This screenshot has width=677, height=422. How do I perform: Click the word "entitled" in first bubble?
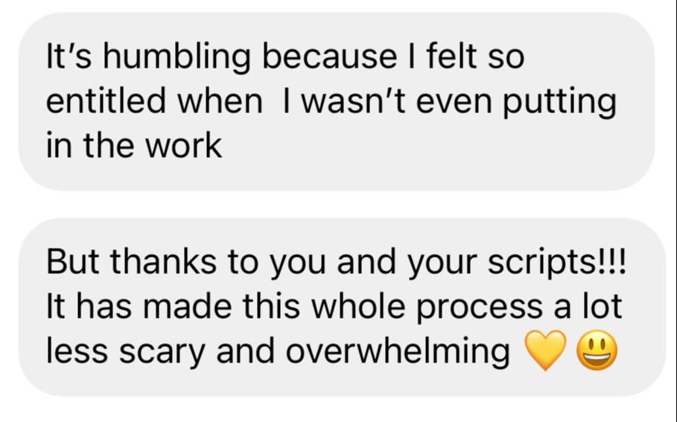(x=106, y=101)
